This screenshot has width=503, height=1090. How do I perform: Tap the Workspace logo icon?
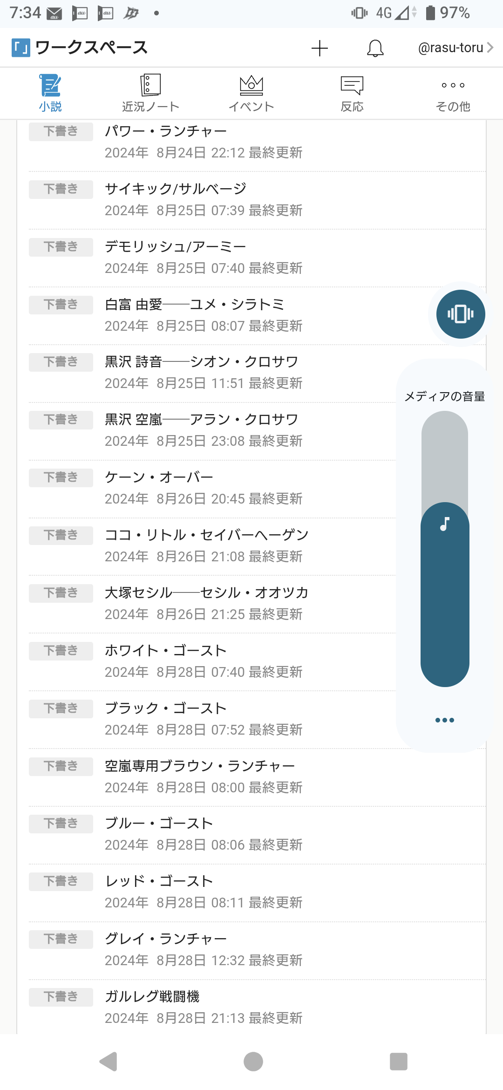(x=21, y=48)
